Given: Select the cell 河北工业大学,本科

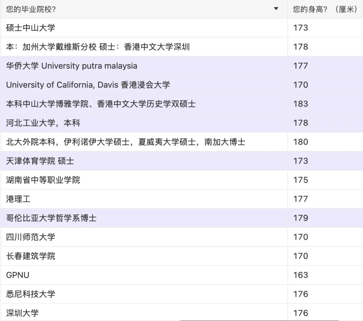Looking at the screenshot, I should tap(144, 123).
